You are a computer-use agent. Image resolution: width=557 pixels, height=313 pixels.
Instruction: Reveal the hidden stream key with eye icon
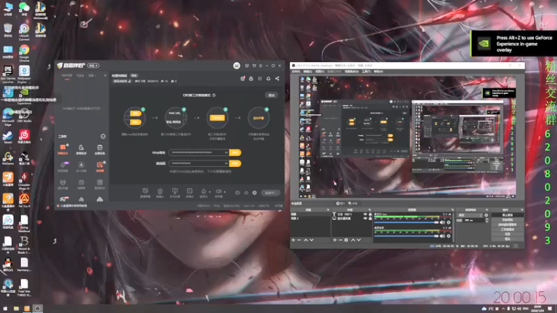click(226, 163)
